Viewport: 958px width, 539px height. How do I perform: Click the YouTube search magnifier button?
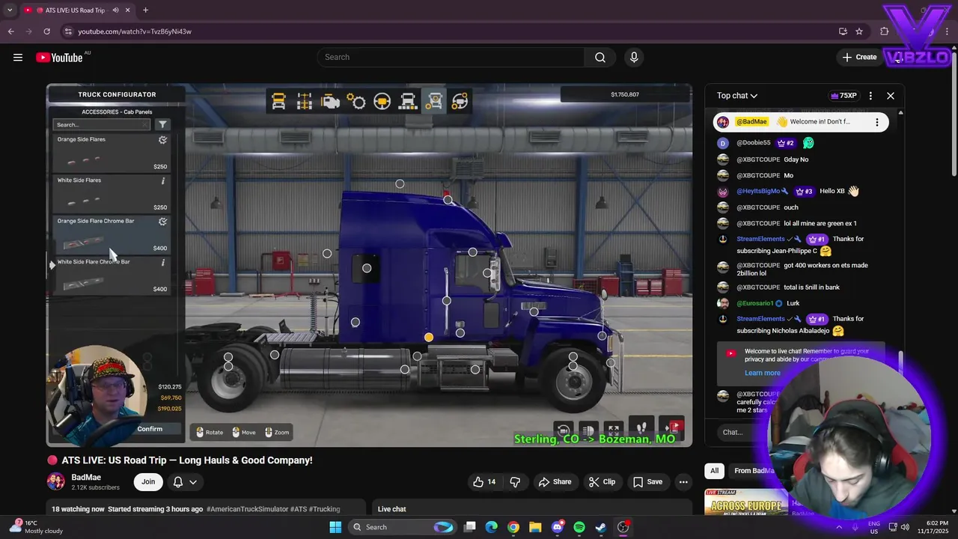pyautogui.click(x=600, y=58)
